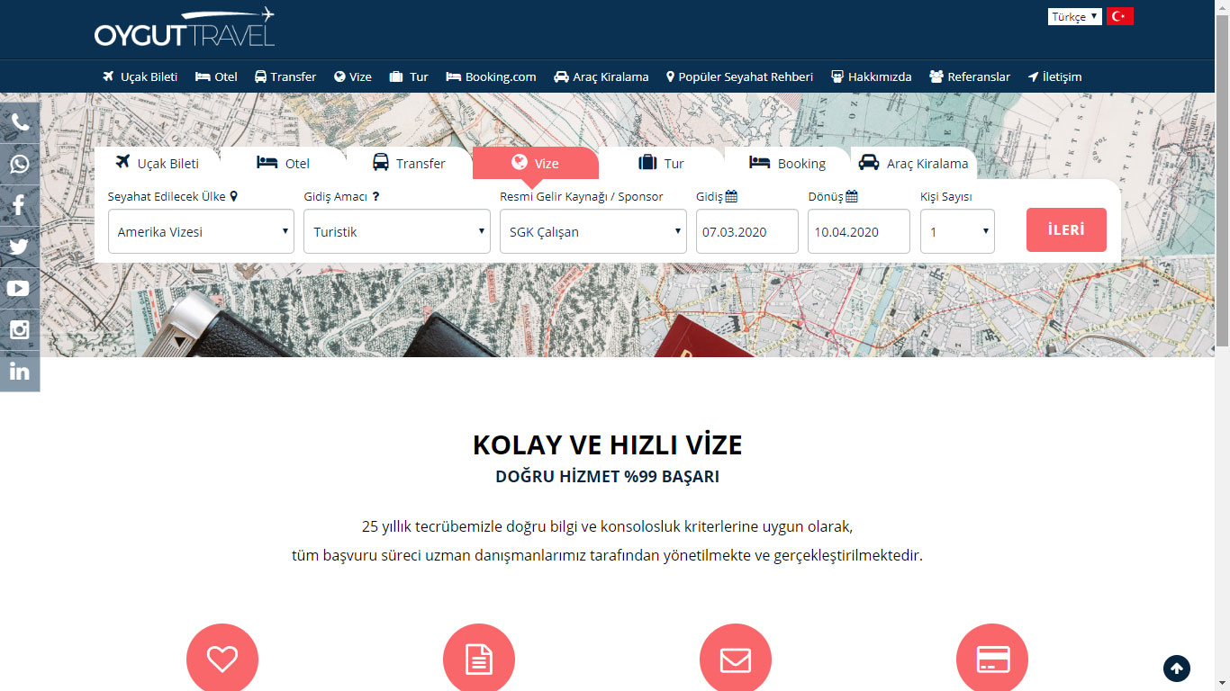1230x691 pixels.
Task: Click the credit card circle icon
Action: click(x=992, y=658)
